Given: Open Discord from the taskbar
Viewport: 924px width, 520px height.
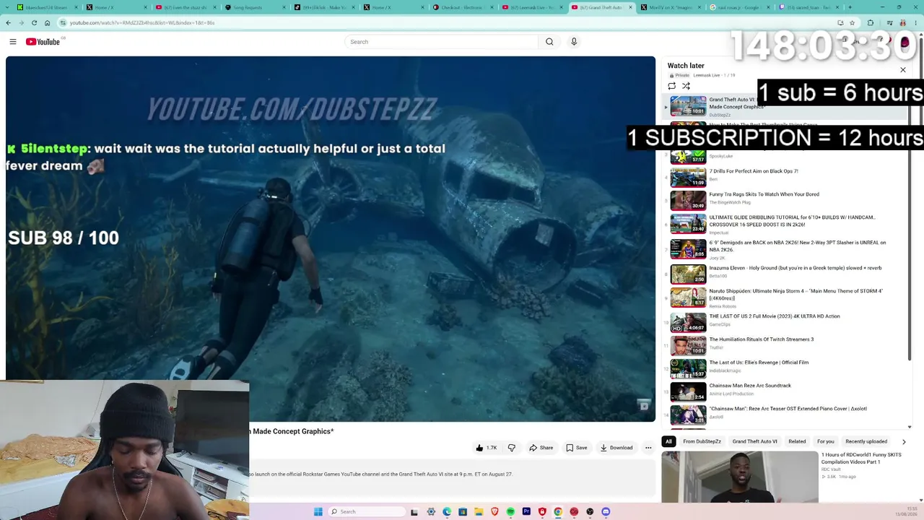Looking at the screenshot, I should coord(606,511).
